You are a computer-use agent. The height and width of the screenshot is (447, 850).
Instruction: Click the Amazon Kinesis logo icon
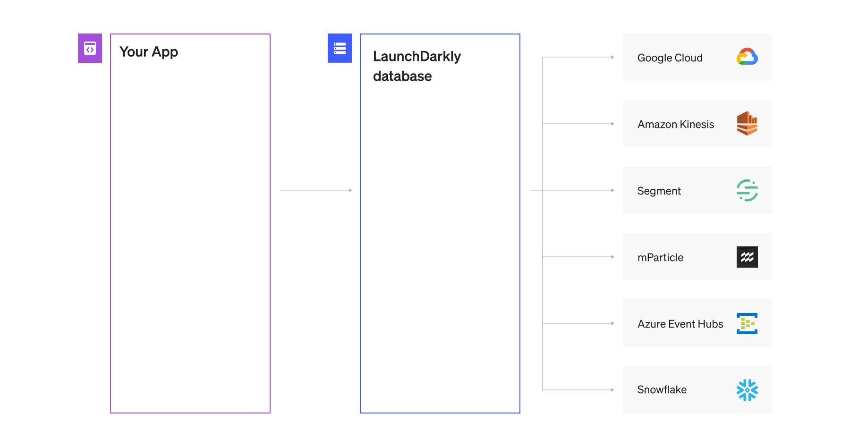pyautogui.click(x=747, y=124)
